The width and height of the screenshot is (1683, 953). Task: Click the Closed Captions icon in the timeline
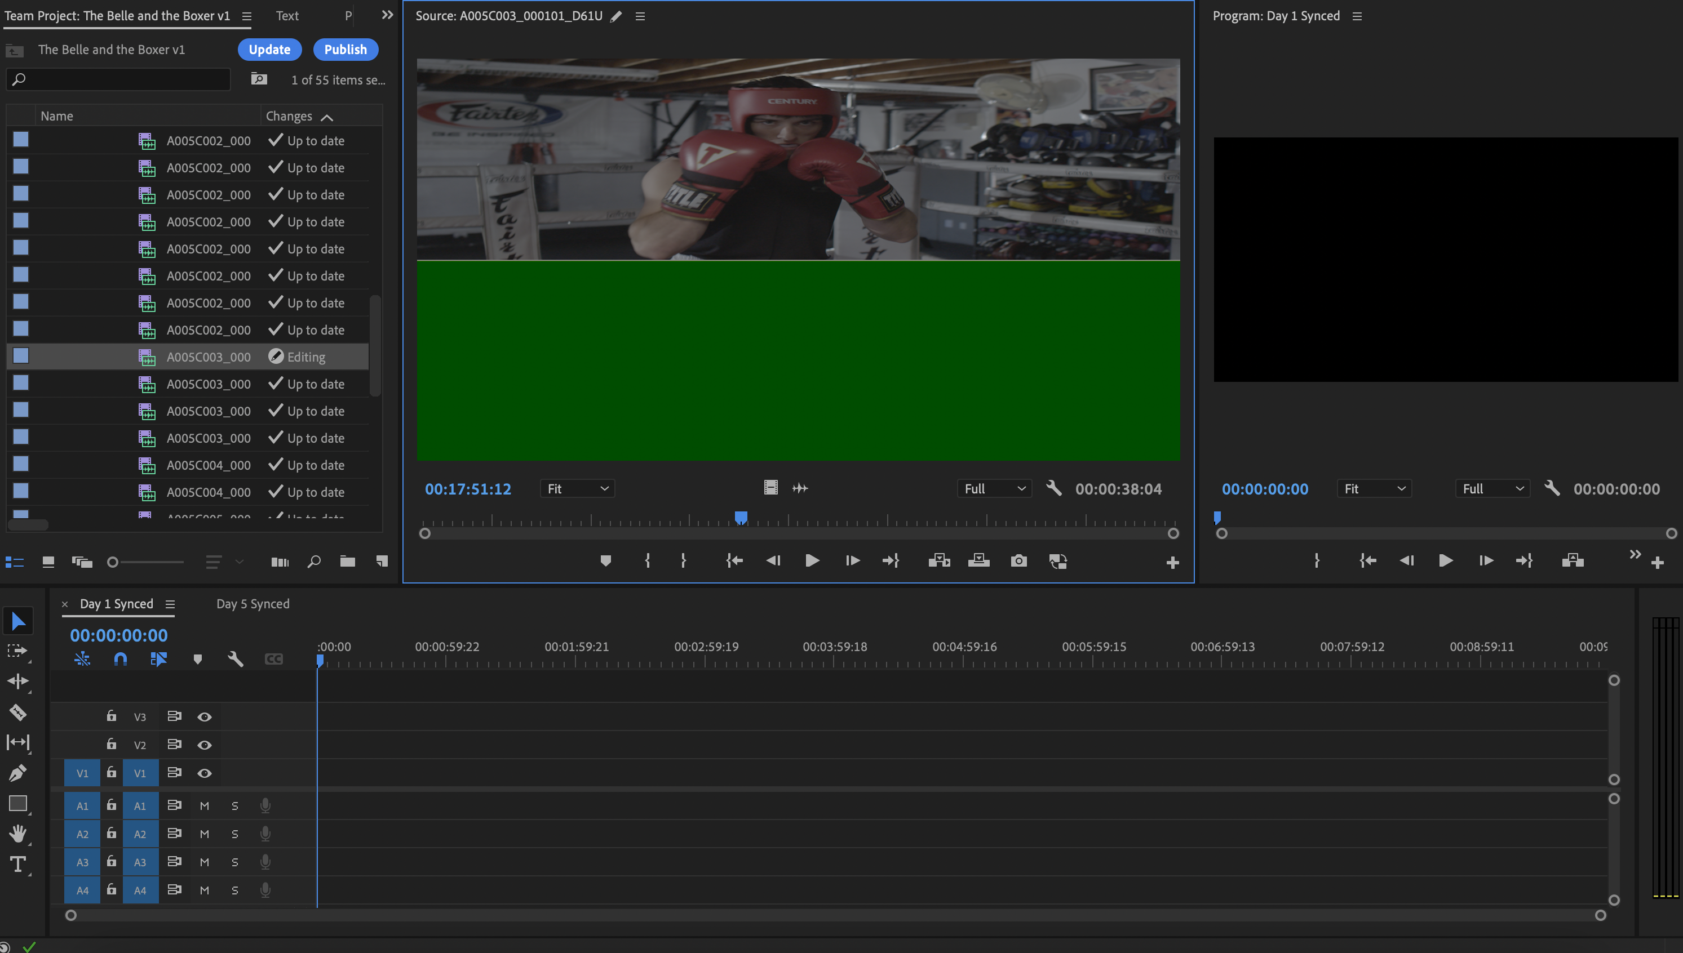coord(274,659)
